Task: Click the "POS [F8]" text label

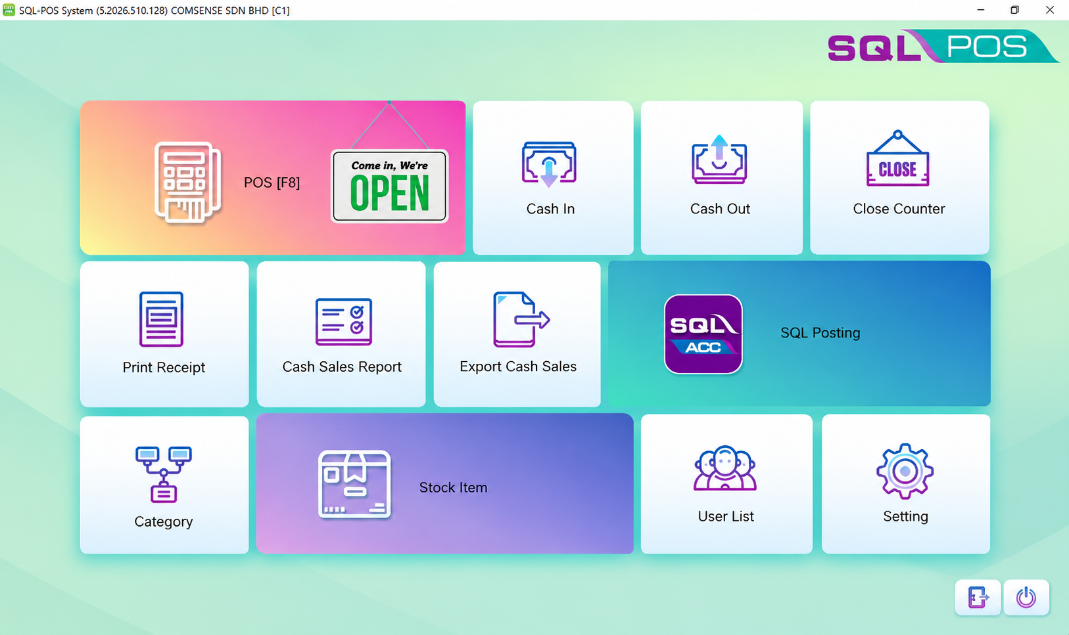Action: (x=272, y=183)
